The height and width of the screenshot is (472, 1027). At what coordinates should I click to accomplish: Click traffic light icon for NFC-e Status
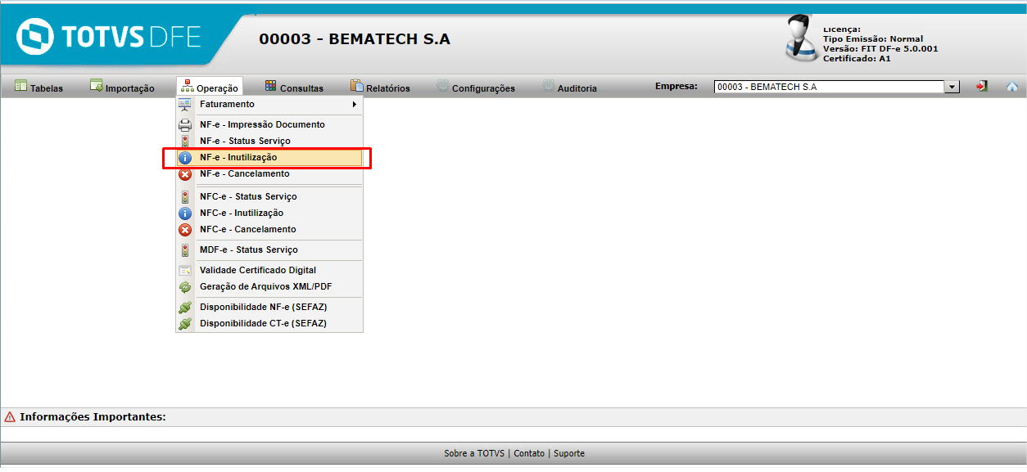(x=184, y=197)
